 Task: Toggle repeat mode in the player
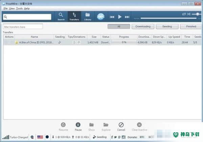click(x=184, y=14)
